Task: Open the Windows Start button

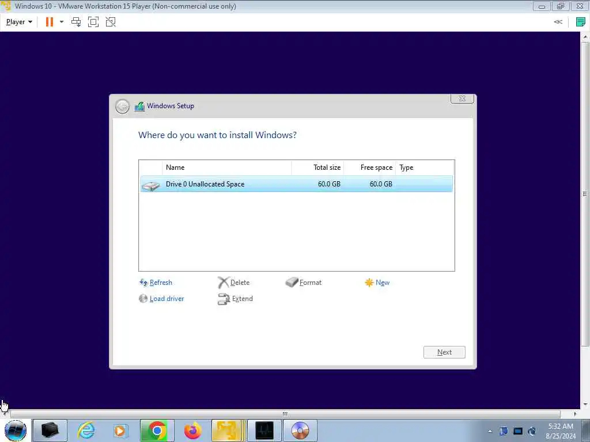Action: pyautogui.click(x=16, y=430)
